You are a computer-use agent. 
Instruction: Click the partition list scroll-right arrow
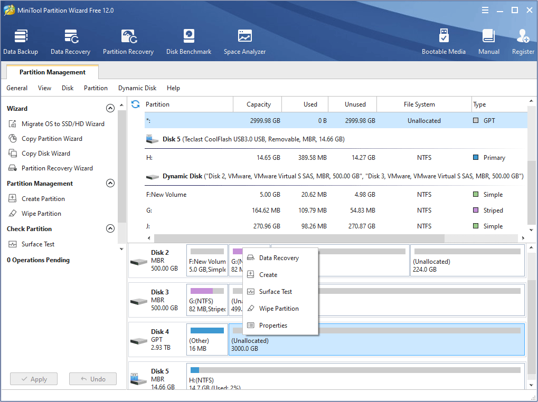(x=523, y=238)
